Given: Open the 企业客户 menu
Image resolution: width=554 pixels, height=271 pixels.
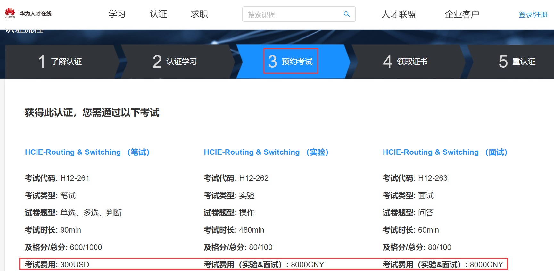Looking at the screenshot, I should [462, 14].
